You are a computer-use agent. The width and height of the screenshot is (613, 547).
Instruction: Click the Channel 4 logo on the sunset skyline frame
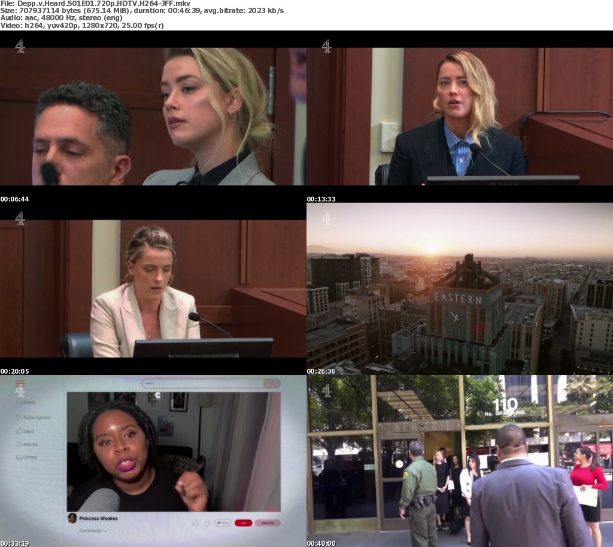point(326,219)
